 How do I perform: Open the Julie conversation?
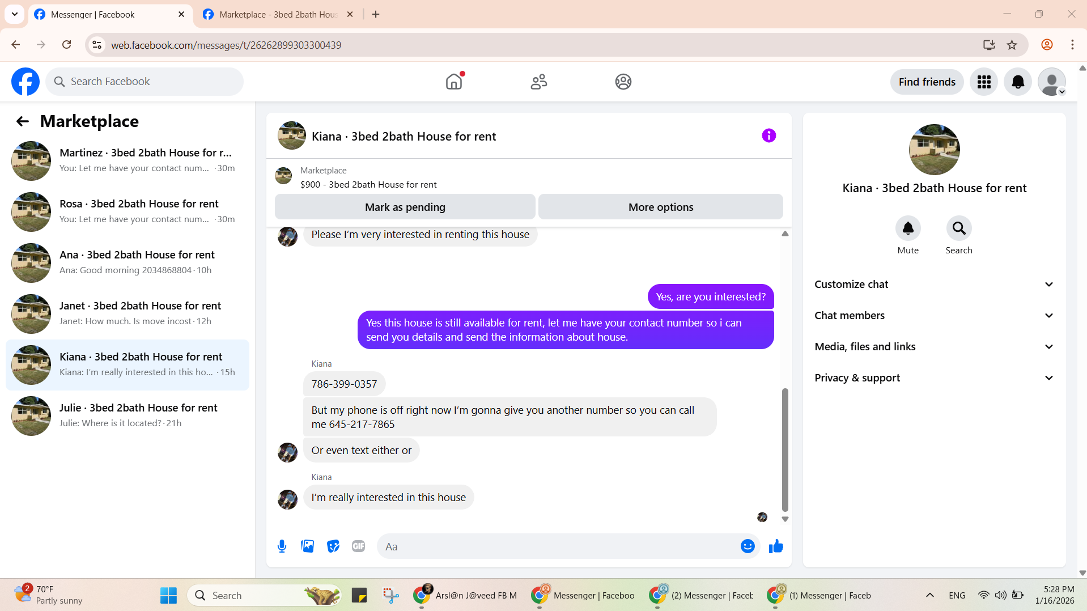[x=128, y=416]
